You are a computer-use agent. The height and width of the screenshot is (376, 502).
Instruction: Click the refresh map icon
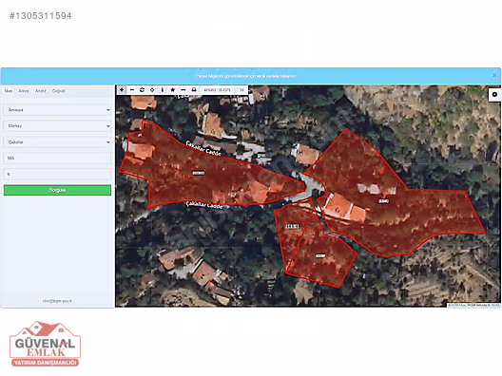click(x=143, y=90)
